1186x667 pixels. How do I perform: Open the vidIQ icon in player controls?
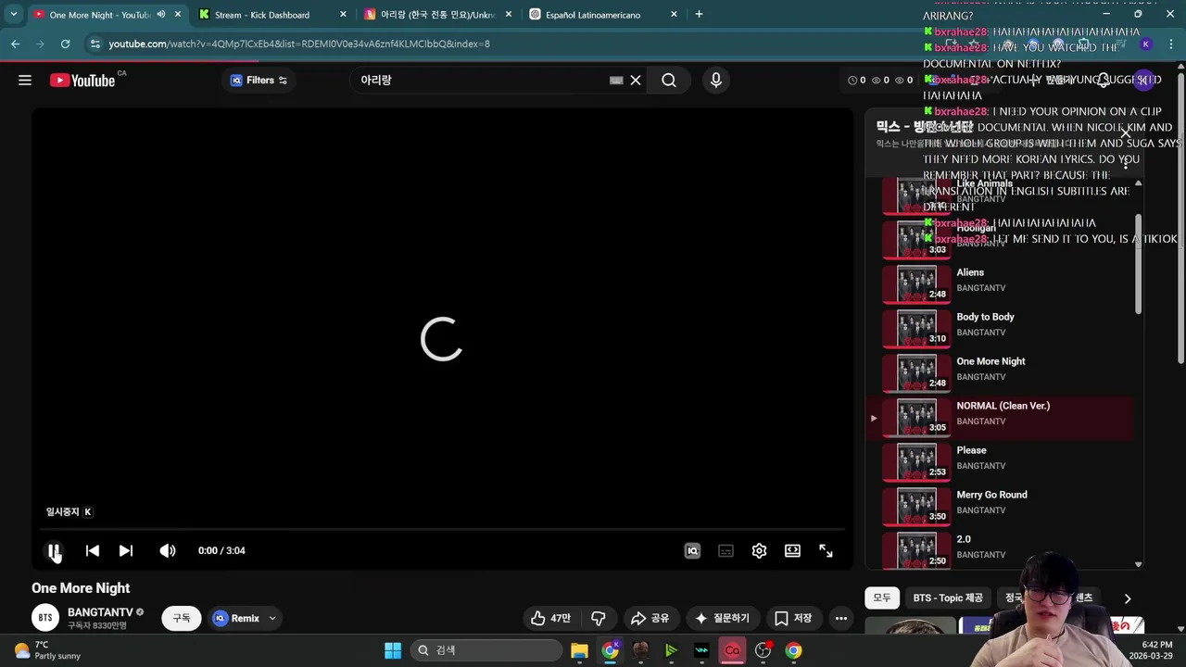[692, 550]
